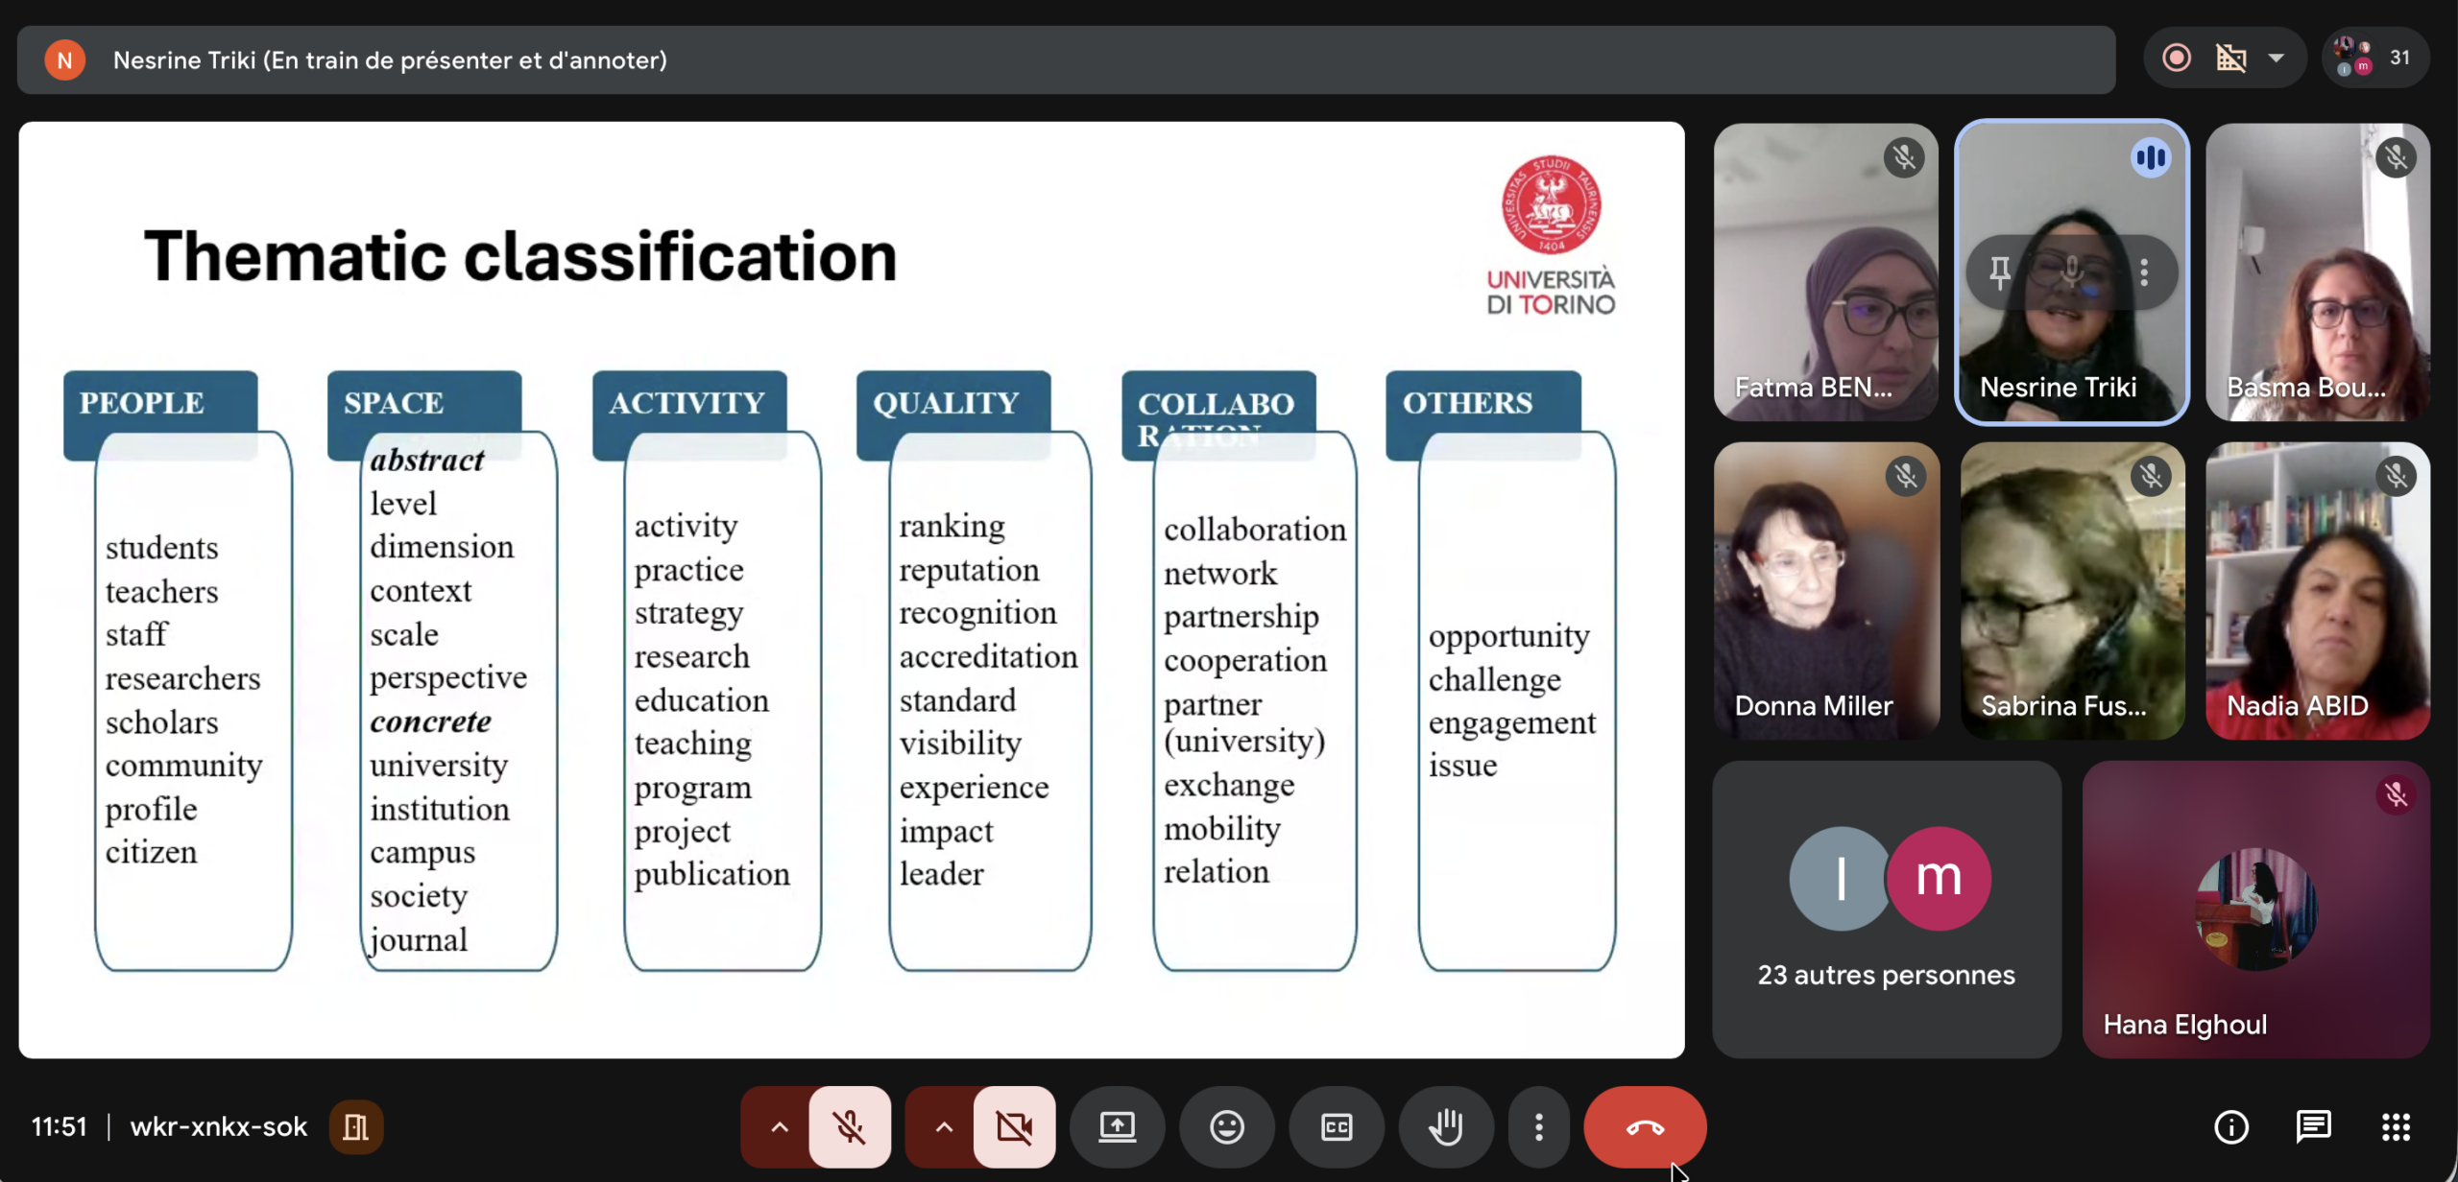Toggle closed captions CC button

(1337, 1126)
